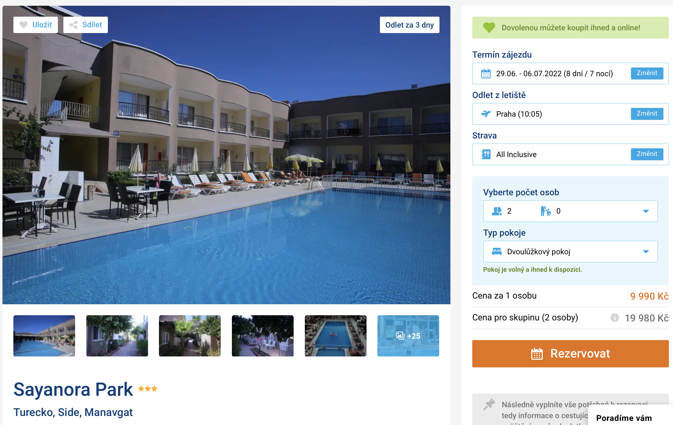673x425 pixels.
Task: Click the Turecko, Side, Manavgat location link
Action: (73, 412)
